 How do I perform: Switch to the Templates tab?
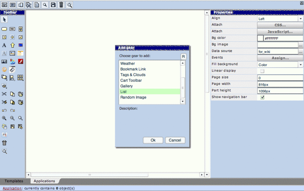click(14, 181)
